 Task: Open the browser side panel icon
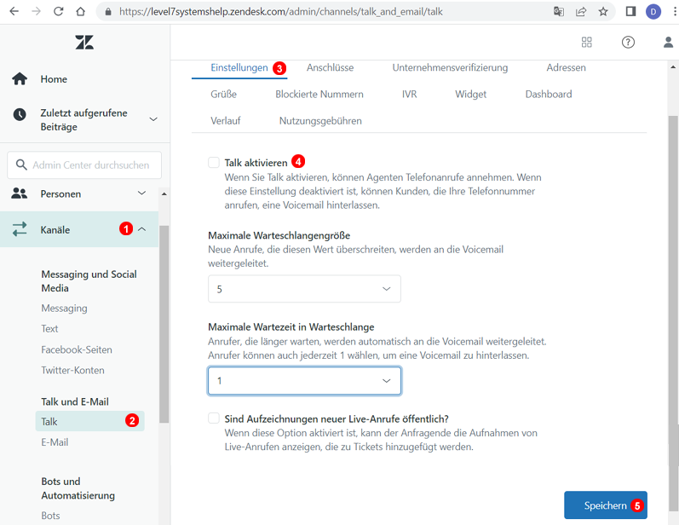631,12
